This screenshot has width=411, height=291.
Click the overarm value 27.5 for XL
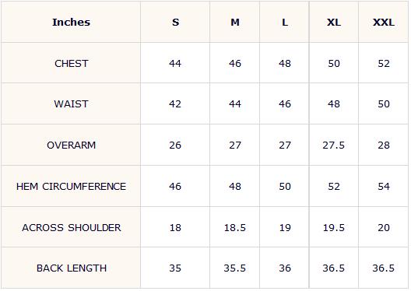[x=333, y=145]
